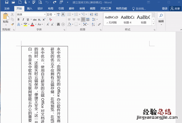This screenshot has width=182, height=123.
Task: Toggle underline formatting
Action: tap(28, 19)
